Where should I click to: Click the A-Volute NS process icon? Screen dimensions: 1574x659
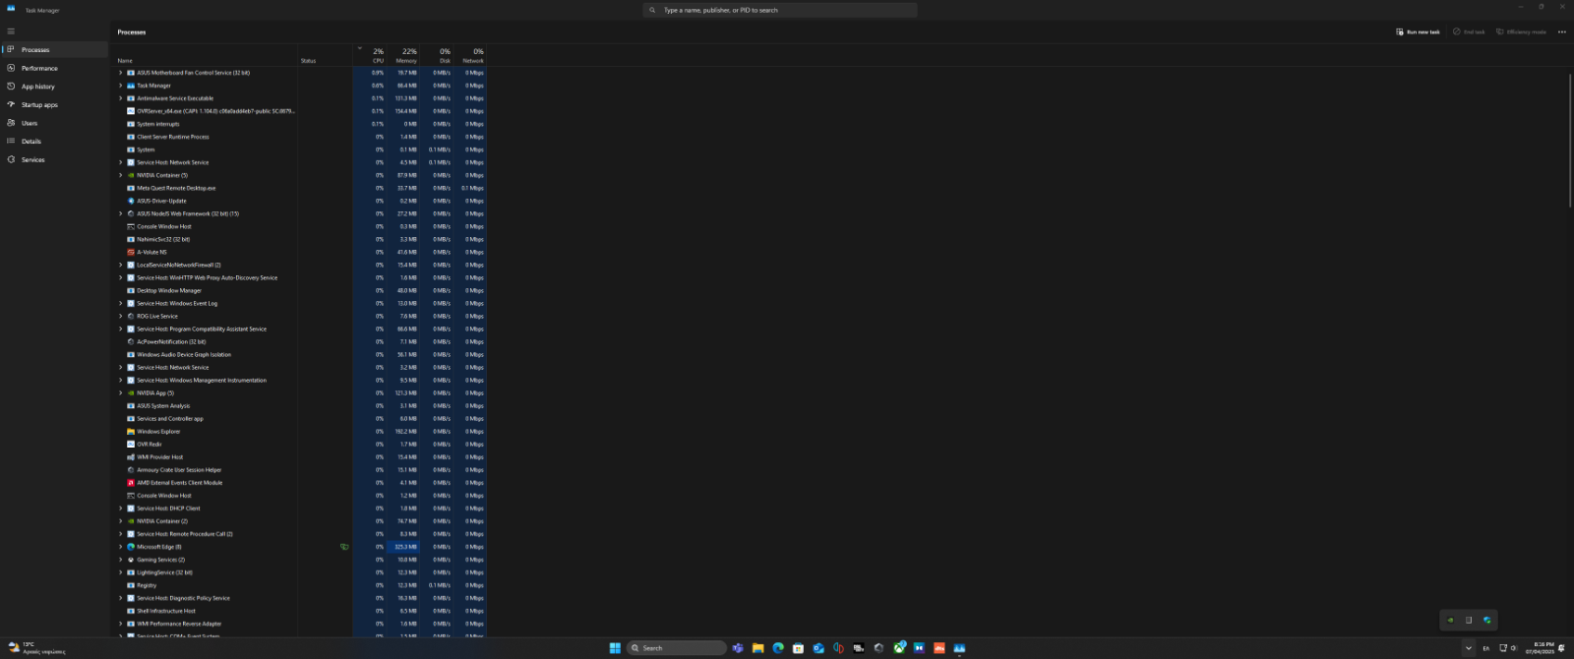(x=131, y=252)
